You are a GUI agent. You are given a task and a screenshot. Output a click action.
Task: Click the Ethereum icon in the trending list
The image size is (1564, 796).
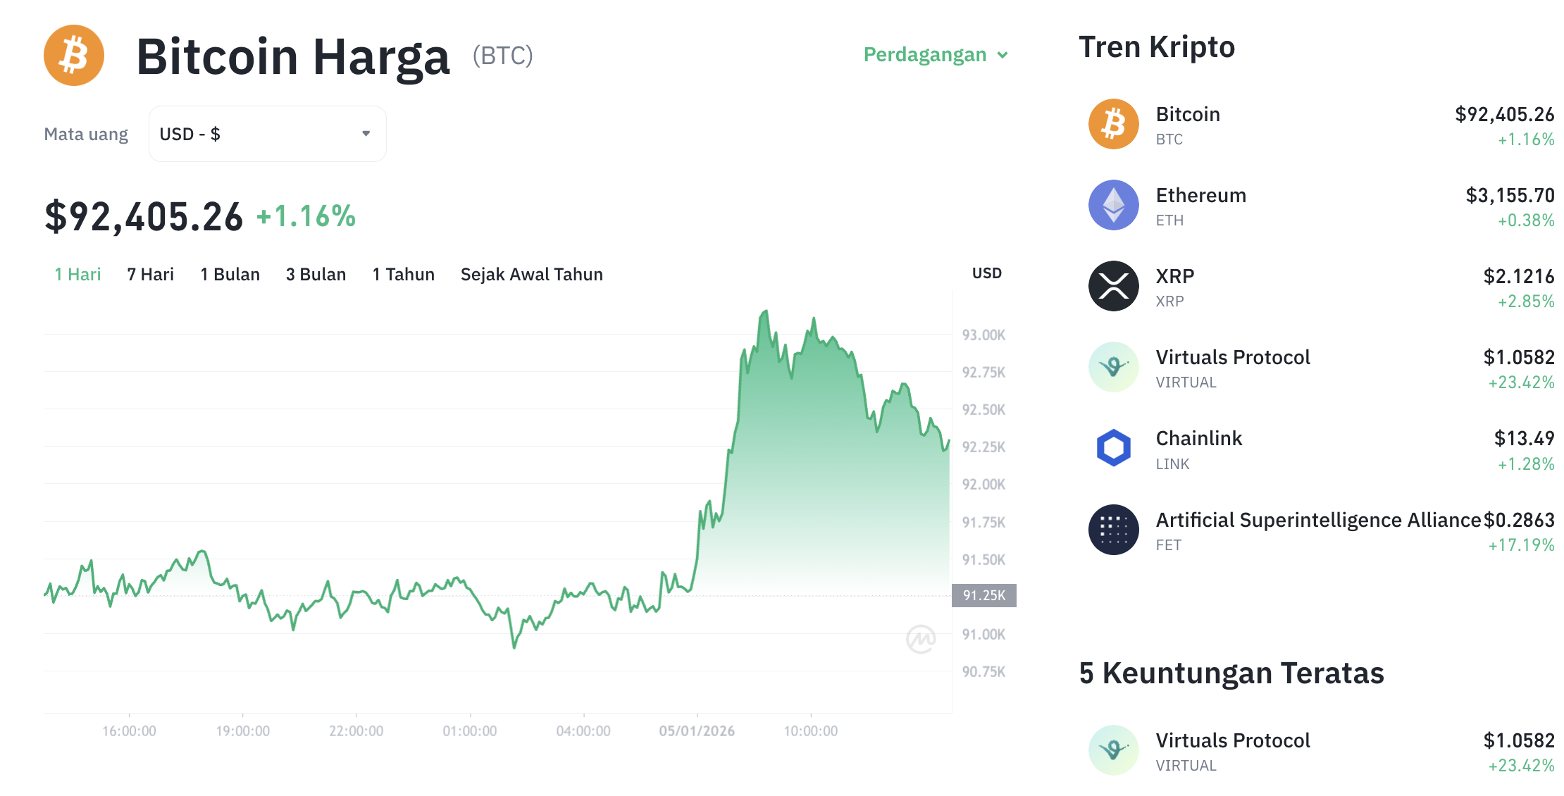(x=1113, y=205)
